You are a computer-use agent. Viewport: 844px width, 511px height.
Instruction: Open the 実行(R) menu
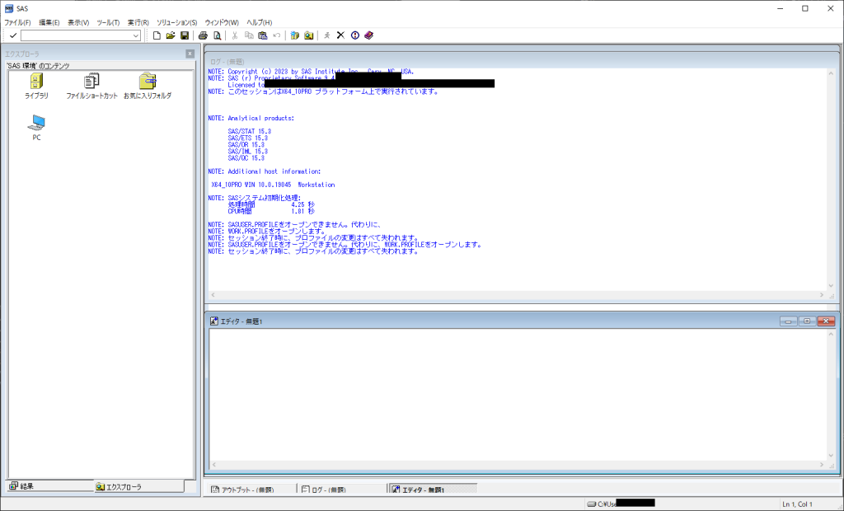click(138, 22)
